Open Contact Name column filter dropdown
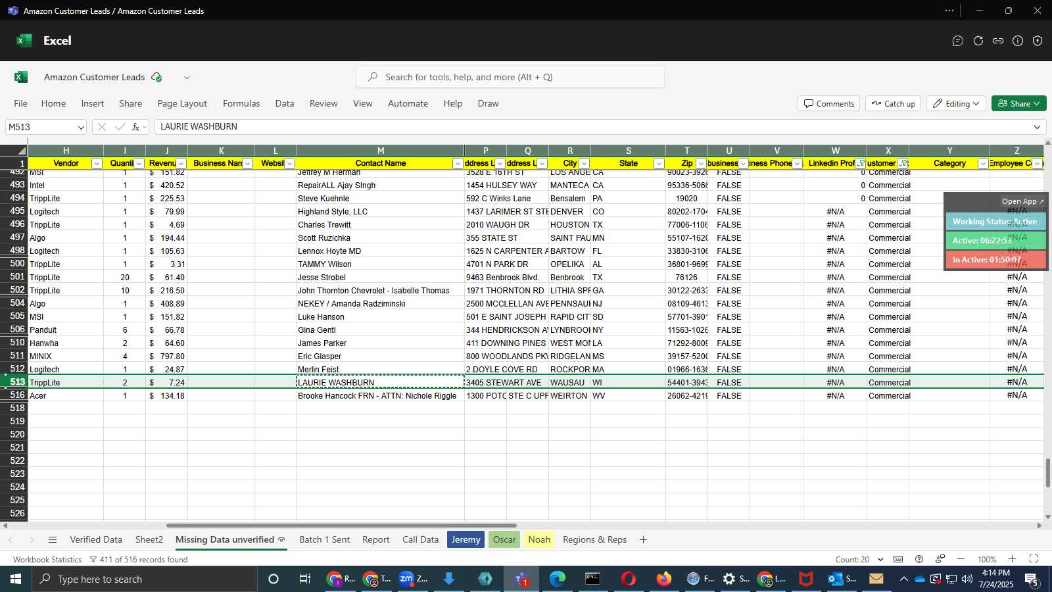Screen dimensions: 1052x592 pos(458,164)
